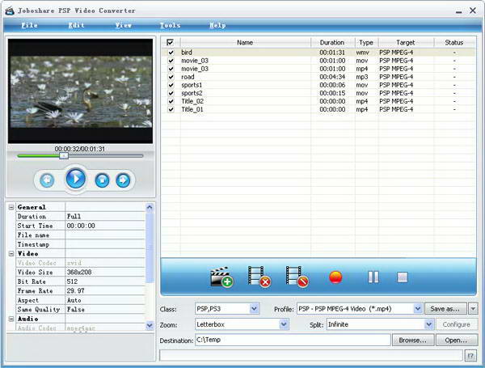The width and height of the screenshot is (485, 368).
Task: Click the preview seek slider handle
Action: 64,155
